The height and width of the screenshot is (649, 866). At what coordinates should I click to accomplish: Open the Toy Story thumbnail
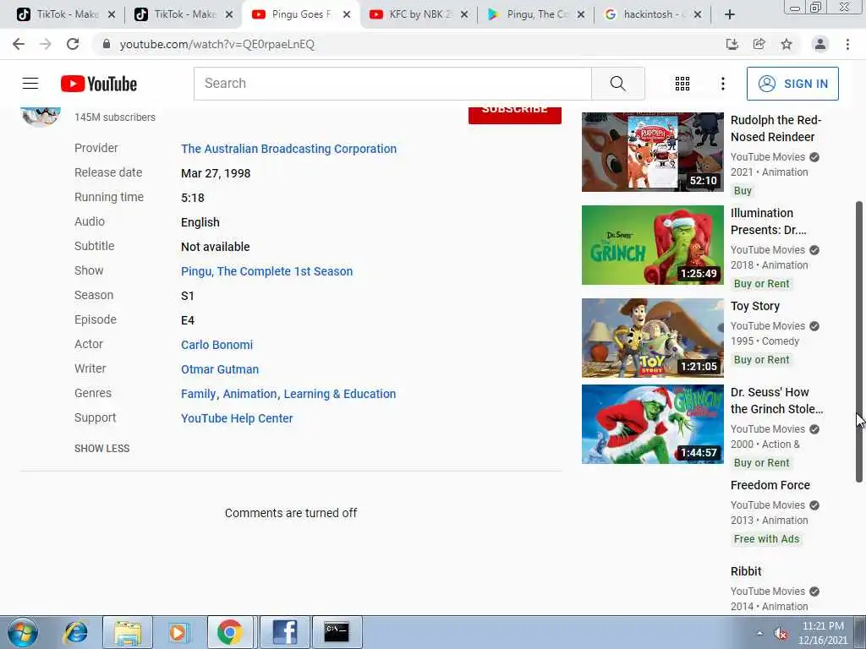652,338
